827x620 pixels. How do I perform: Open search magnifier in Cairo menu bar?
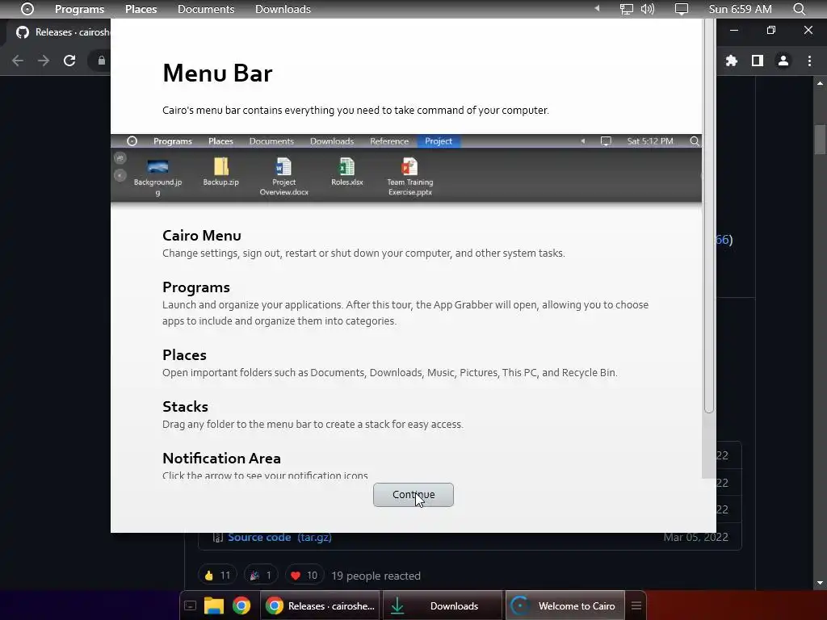pyautogui.click(x=800, y=9)
